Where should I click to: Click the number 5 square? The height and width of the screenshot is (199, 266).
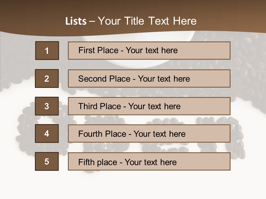click(x=47, y=161)
